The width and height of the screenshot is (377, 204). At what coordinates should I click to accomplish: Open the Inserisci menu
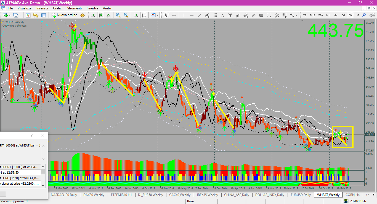[x=43, y=8]
